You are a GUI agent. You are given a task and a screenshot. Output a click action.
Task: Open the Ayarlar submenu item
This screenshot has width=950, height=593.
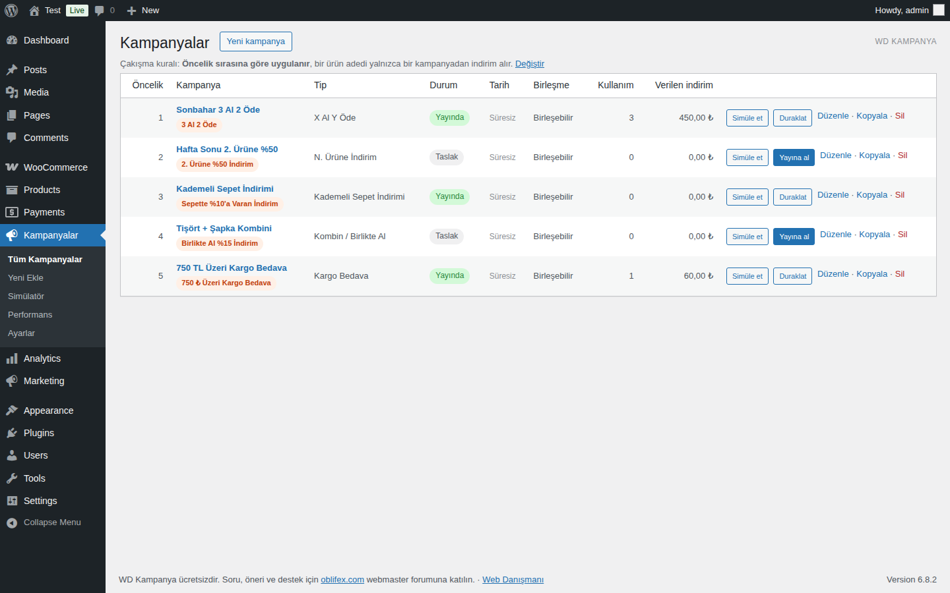pos(21,333)
